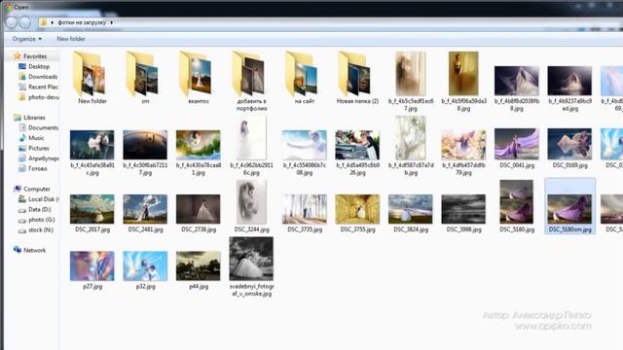
Task: Click the folder name label 'на сайт'
Action: pos(305,101)
